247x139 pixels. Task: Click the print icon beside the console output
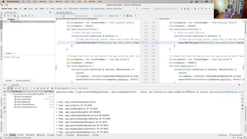pos(243,105)
